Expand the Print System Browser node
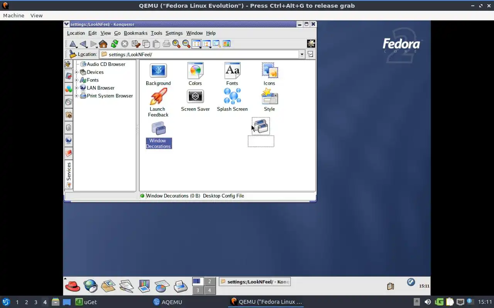Image resolution: width=494 pixels, height=308 pixels. 77,96
